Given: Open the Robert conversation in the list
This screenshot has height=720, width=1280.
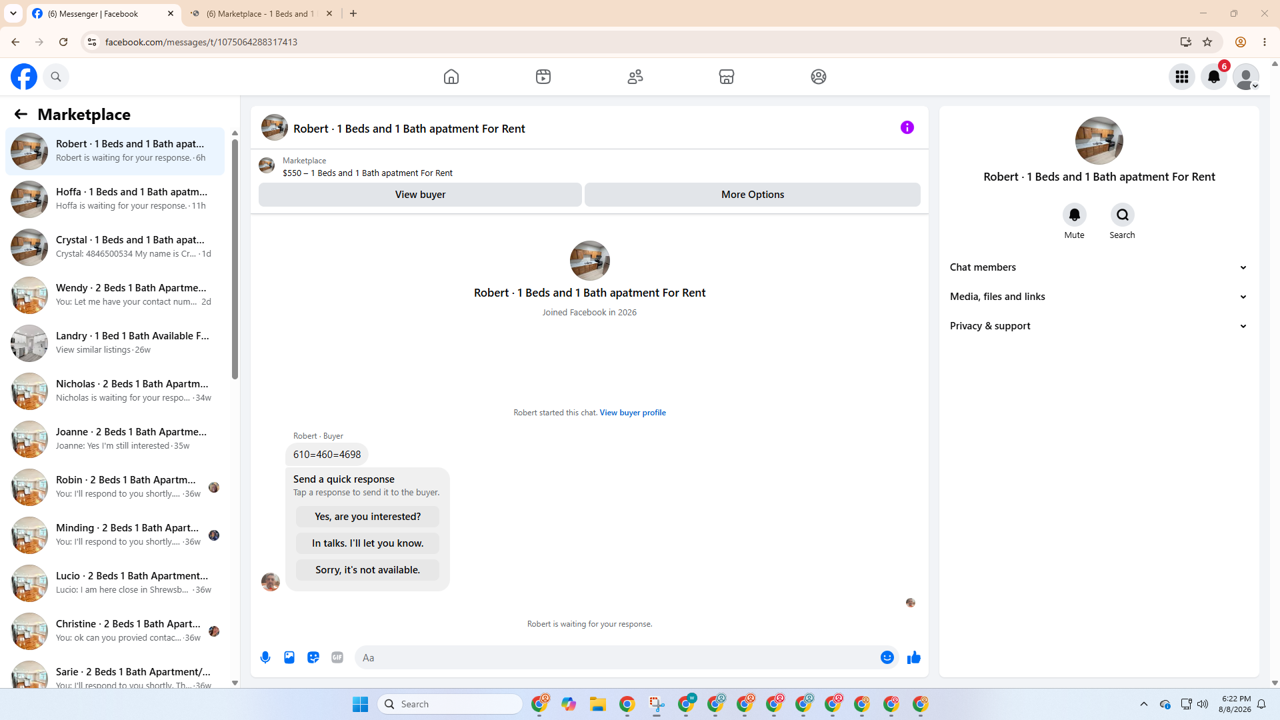Looking at the screenshot, I should click(115, 151).
